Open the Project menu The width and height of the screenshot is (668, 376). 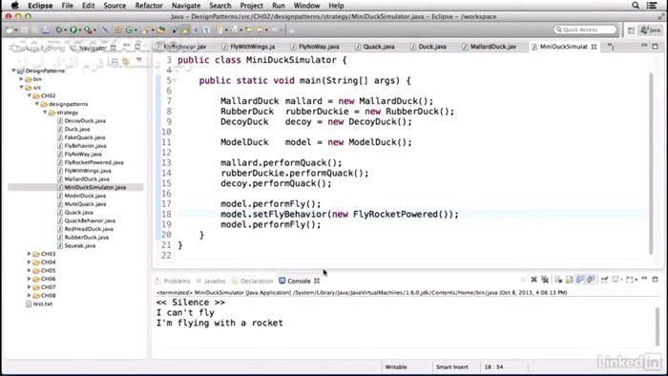click(251, 6)
